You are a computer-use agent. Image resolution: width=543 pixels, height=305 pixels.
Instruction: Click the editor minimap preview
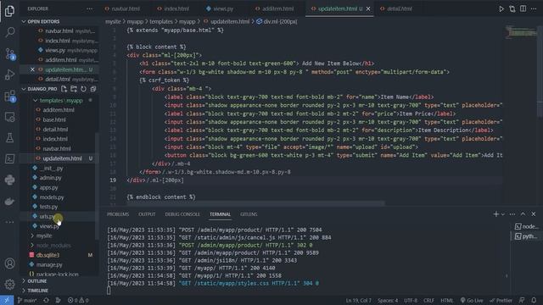[x=521, y=33]
